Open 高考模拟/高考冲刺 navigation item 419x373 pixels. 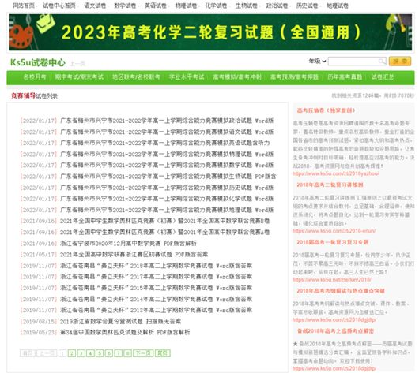[237, 77]
